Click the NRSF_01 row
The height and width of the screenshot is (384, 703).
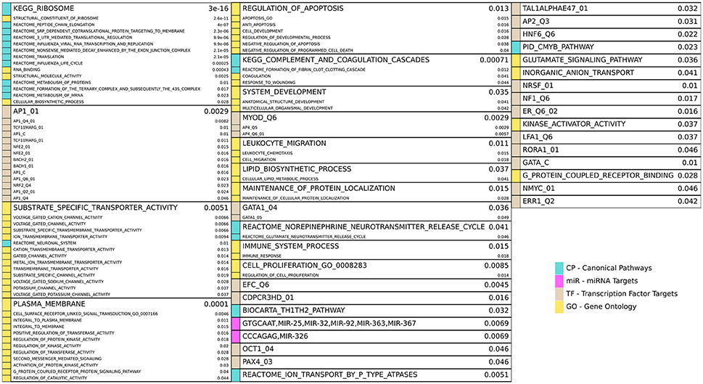(607, 86)
